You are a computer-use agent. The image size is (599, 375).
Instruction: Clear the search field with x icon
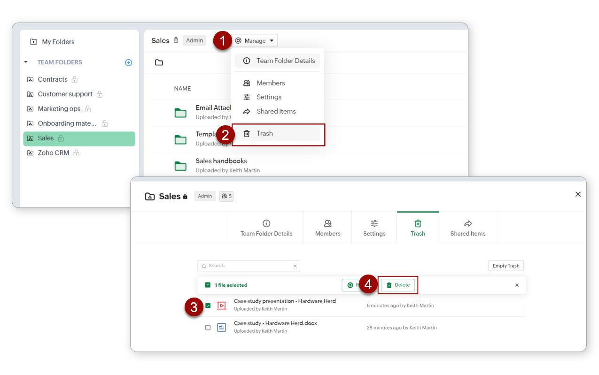[x=295, y=266]
